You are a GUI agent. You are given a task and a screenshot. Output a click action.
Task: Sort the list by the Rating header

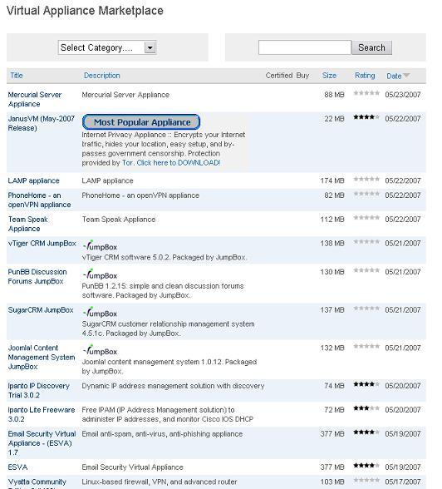[x=365, y=76]
